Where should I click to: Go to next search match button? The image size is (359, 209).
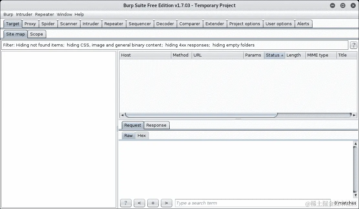(166, 203)
